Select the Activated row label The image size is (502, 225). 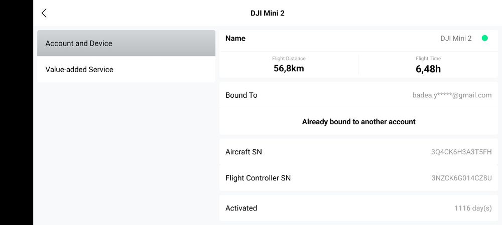tap(241, 208)
